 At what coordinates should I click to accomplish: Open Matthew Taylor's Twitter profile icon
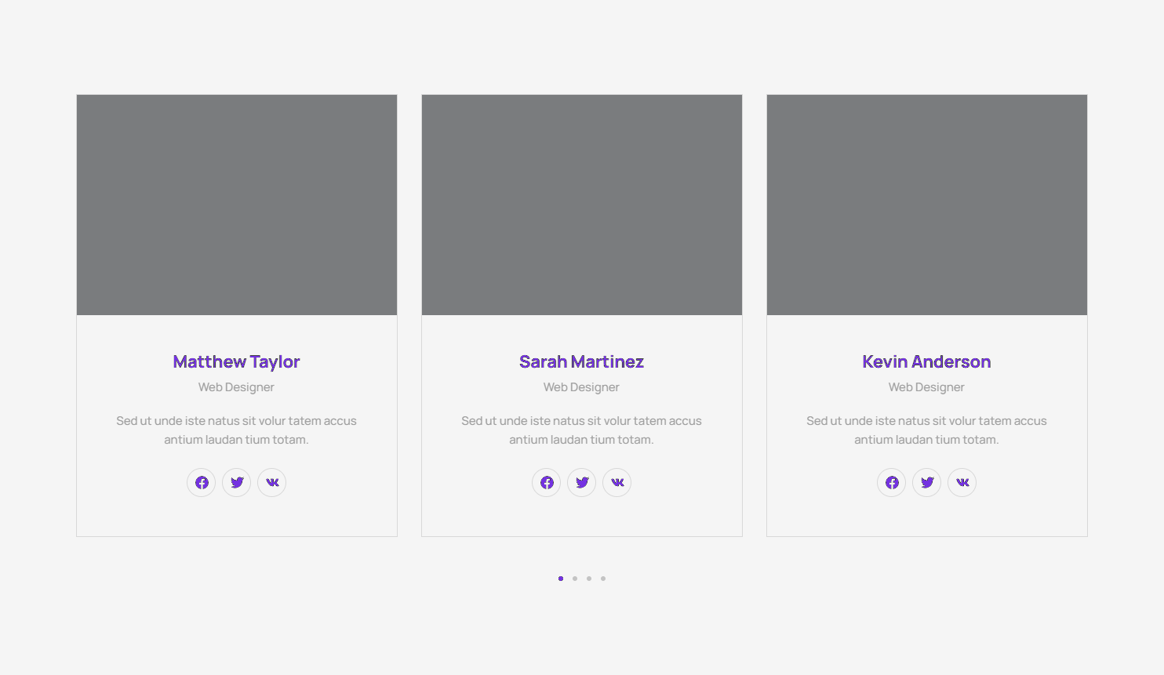237,482
